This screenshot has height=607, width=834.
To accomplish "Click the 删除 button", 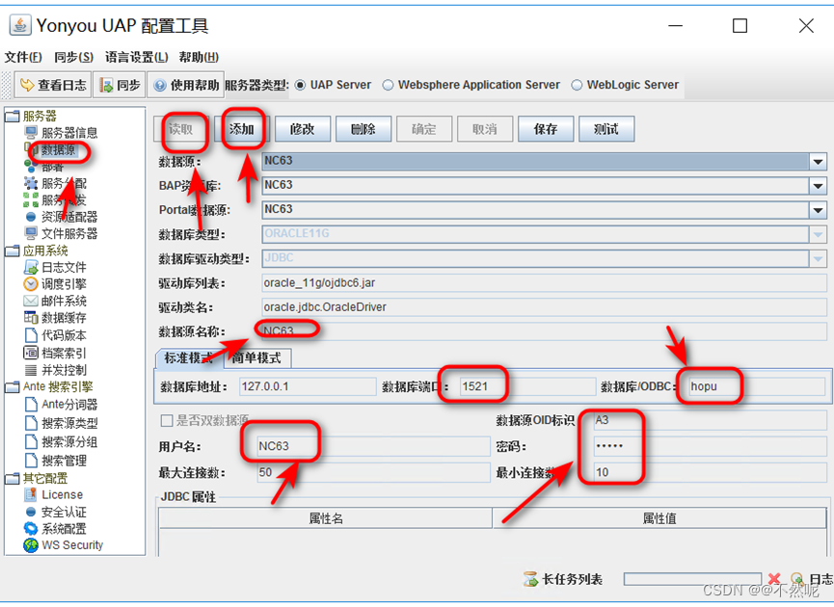I will coord(363,129).
